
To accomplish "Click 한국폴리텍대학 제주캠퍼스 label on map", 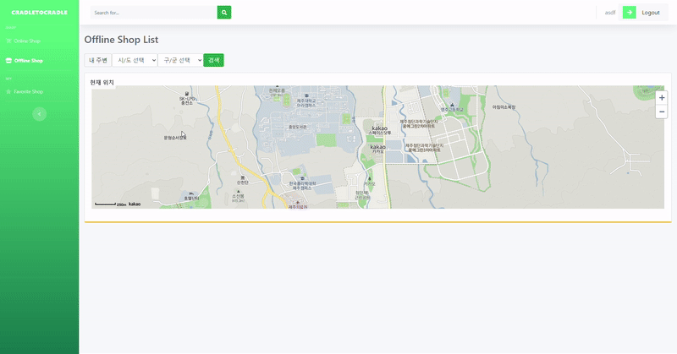I will [302, 184].
